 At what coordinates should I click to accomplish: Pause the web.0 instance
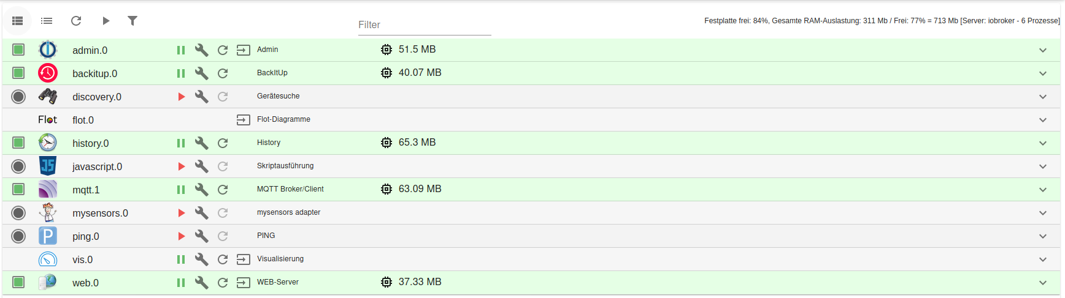[x=181, y=283]
